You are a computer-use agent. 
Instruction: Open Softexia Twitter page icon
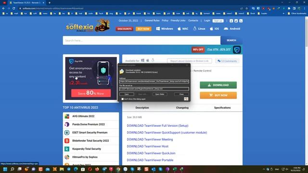tap(236, 21)
